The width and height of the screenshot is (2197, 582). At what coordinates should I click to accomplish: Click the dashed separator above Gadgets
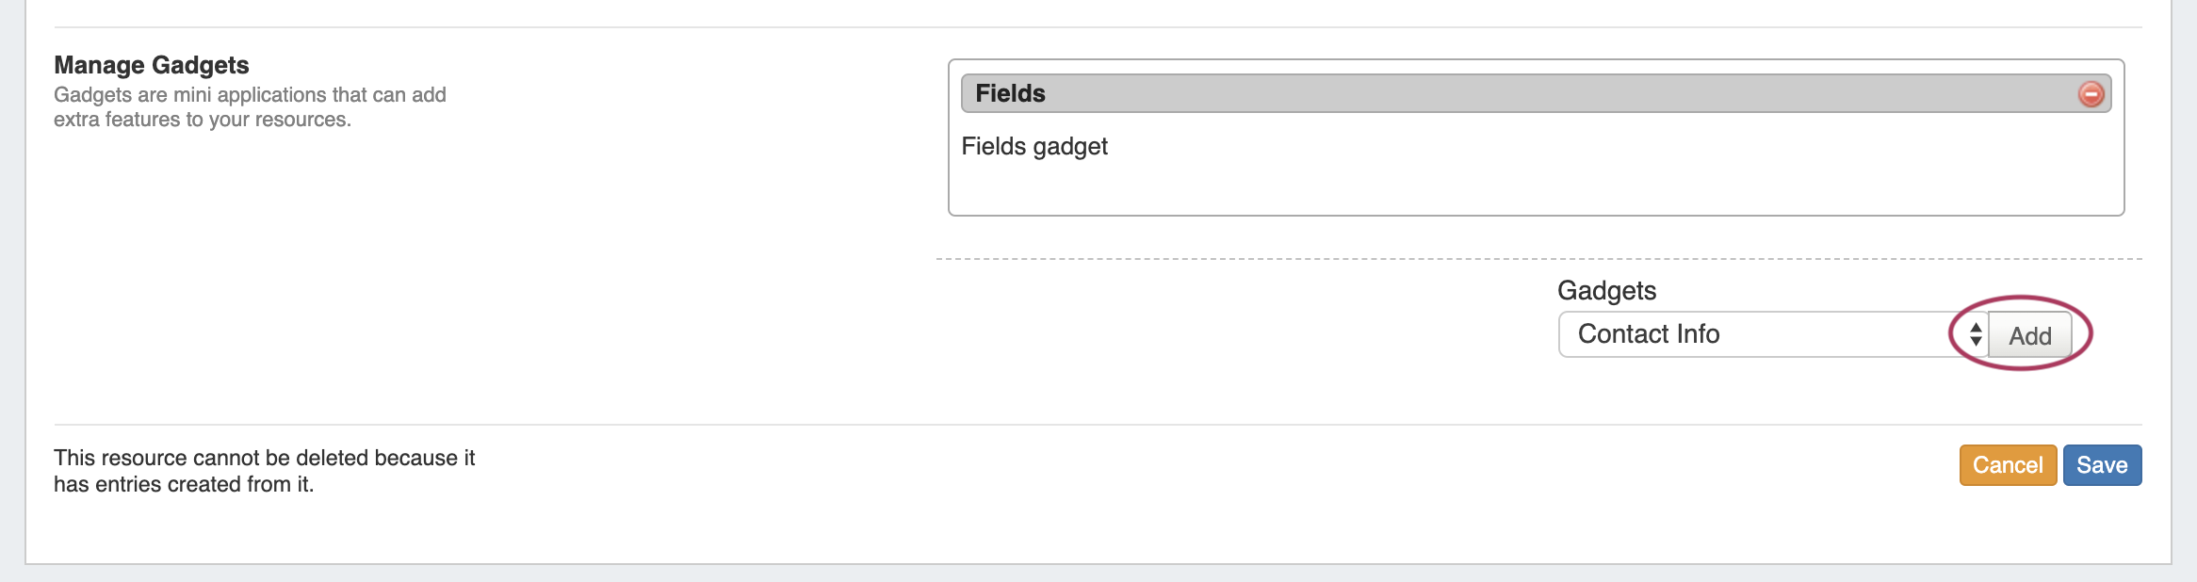(1319, 259)
